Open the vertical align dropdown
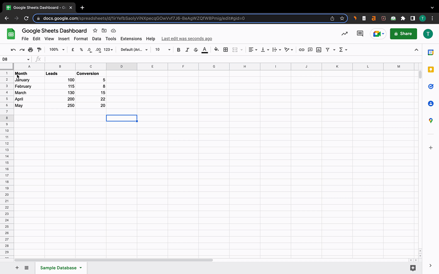Viewport: 439px width, 274px height. pos(265,50)
